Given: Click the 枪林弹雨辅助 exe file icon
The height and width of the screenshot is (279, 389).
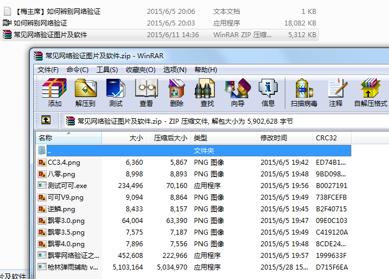Looking at the screenshot, I should point(42,267).
